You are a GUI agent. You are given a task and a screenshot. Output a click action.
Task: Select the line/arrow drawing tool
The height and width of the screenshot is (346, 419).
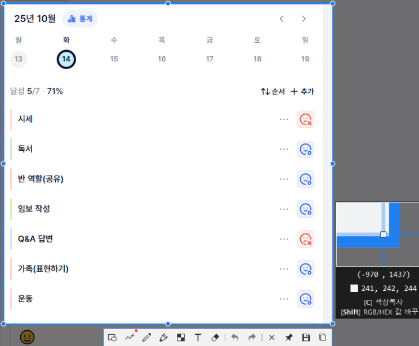130,338
